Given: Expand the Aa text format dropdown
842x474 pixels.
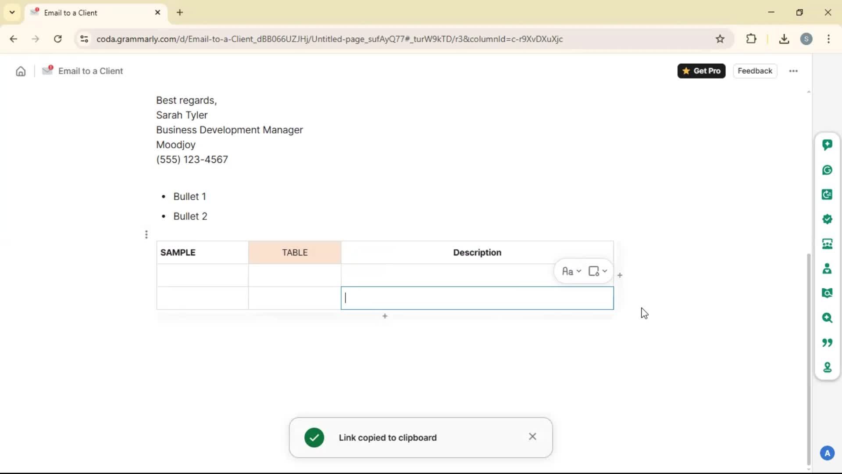Looking at the screenshot, I should [x=571, y=271].
